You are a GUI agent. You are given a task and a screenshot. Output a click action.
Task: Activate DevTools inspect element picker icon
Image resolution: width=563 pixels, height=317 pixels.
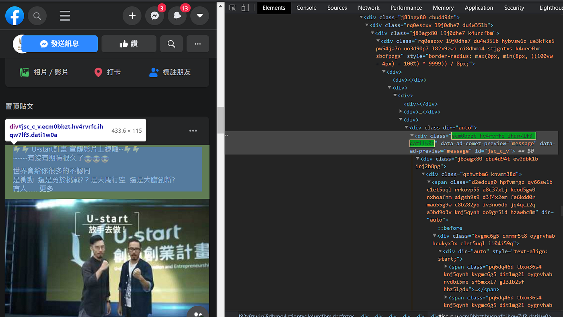[x=232, y=8]
